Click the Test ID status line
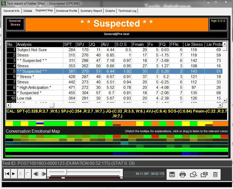This screenshot has width=233, height=189. point(68,163)
